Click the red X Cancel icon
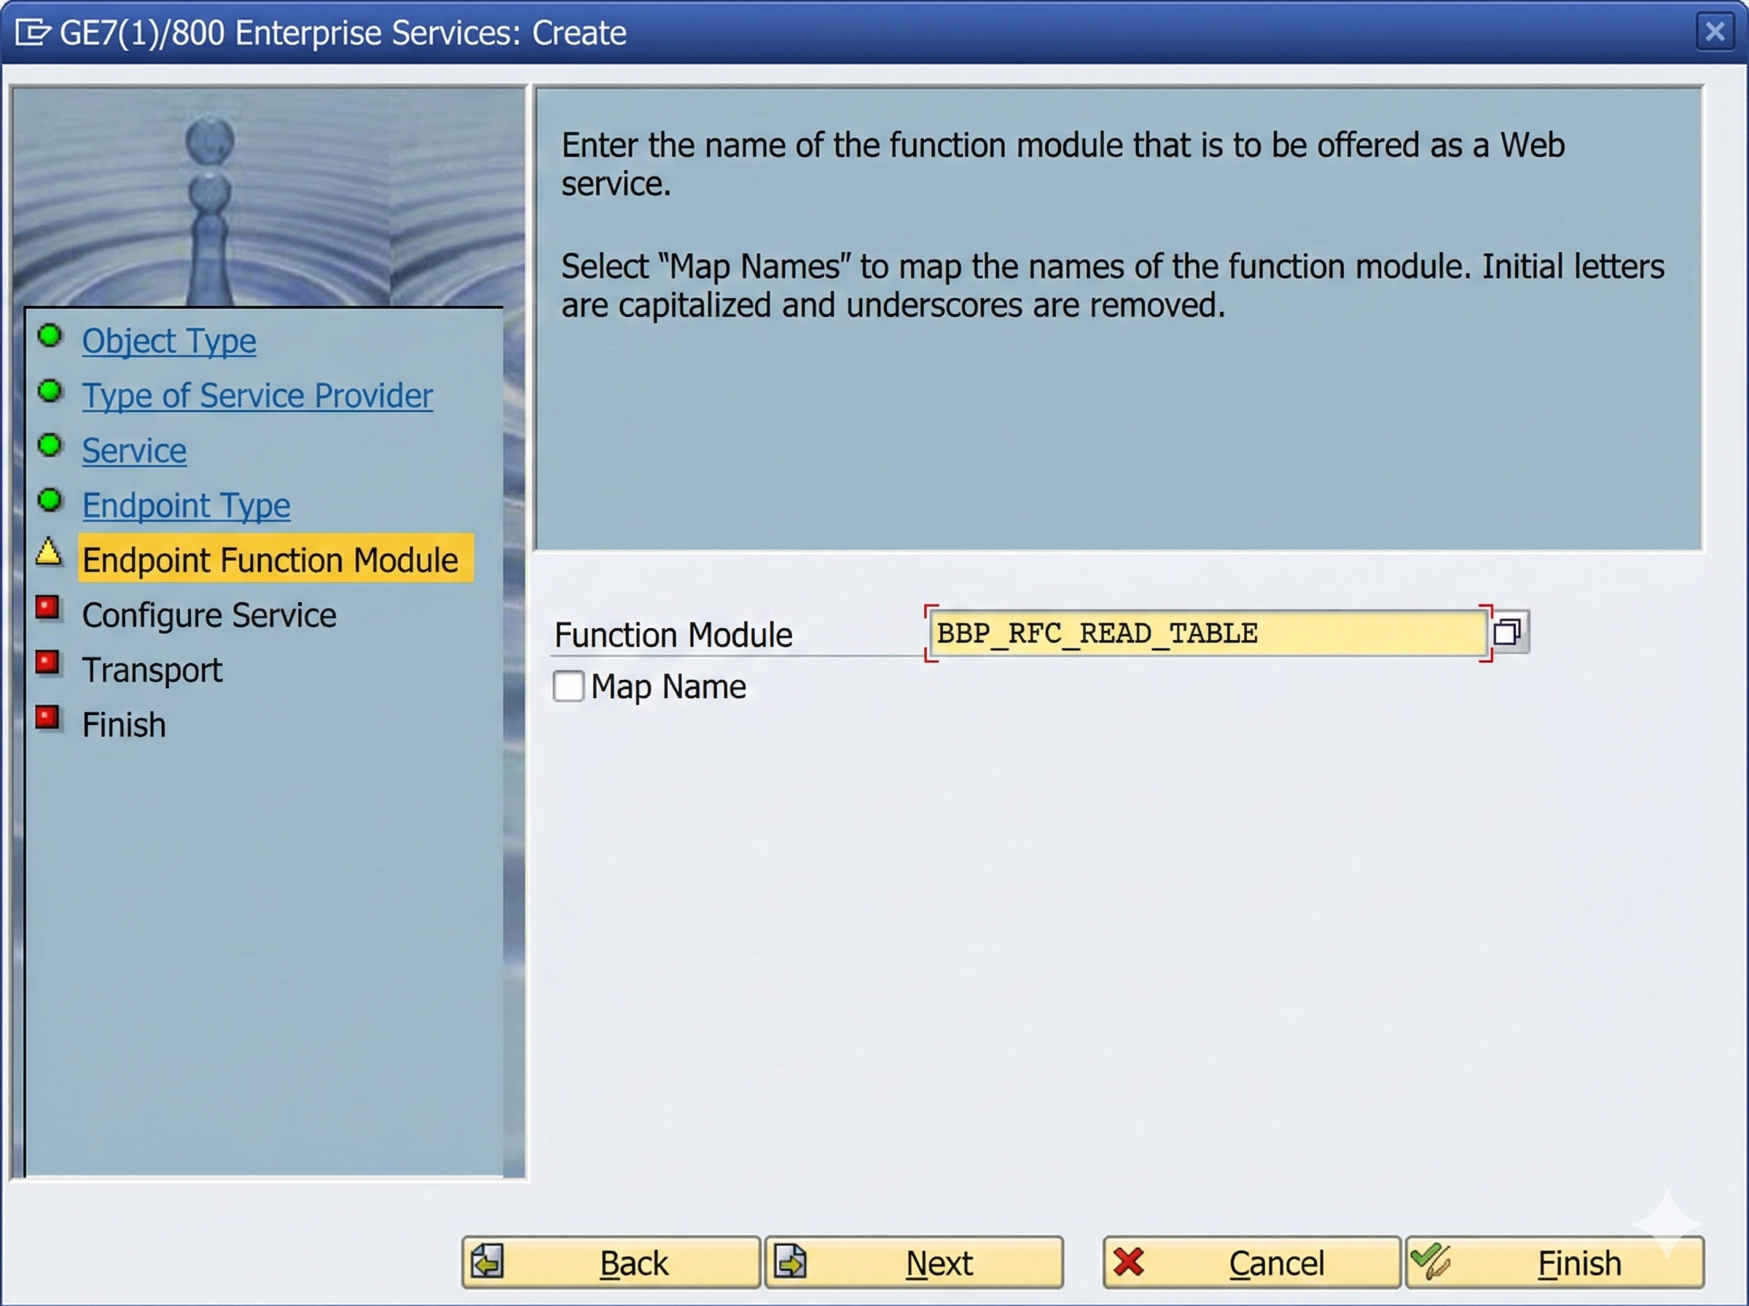Viewport: 1749px width, 1306px height. tap(1128, 1262)
